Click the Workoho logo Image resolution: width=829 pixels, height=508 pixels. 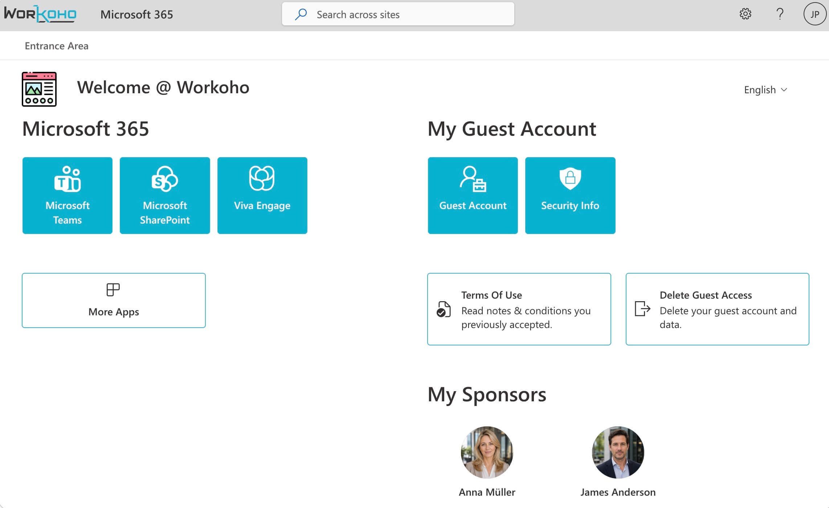pos(40,14)
